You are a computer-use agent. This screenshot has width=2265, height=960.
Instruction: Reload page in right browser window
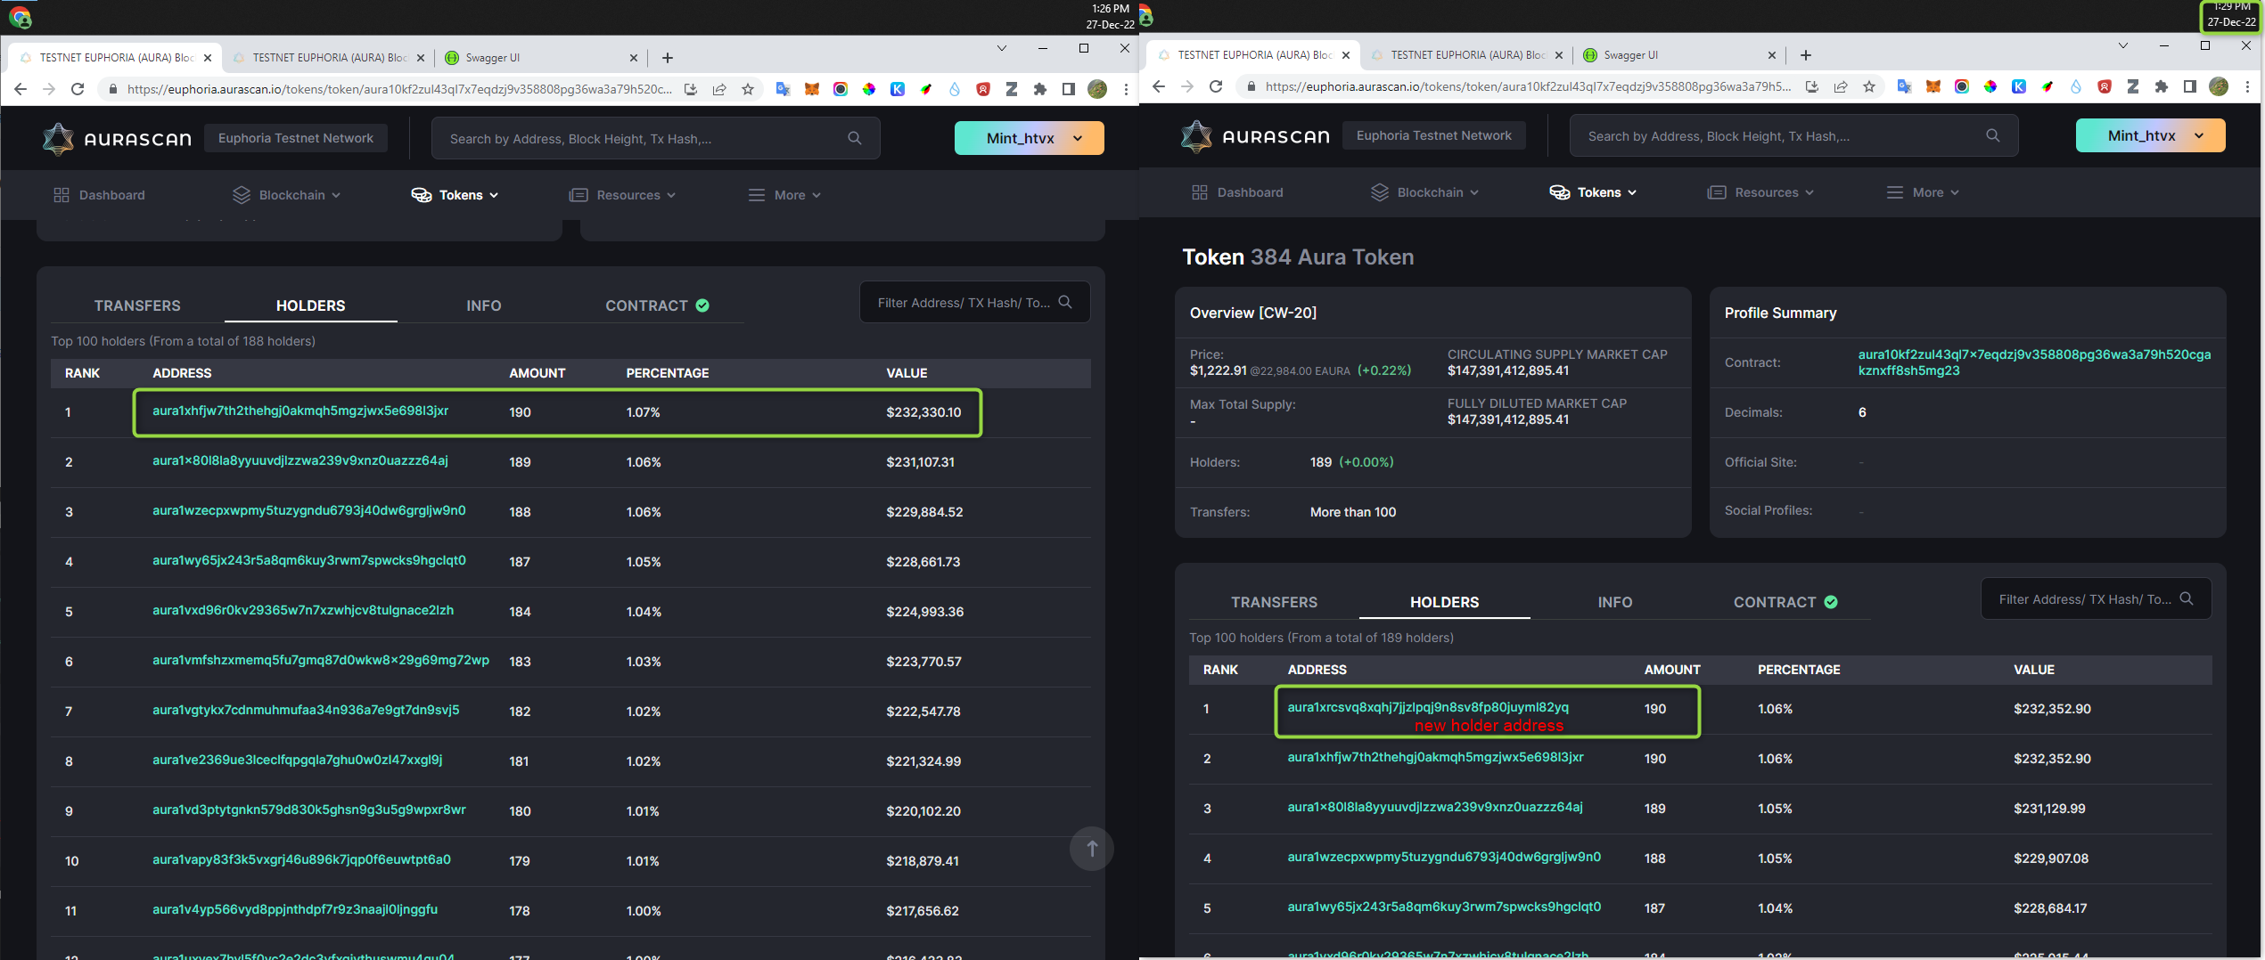click(1216, 86)
